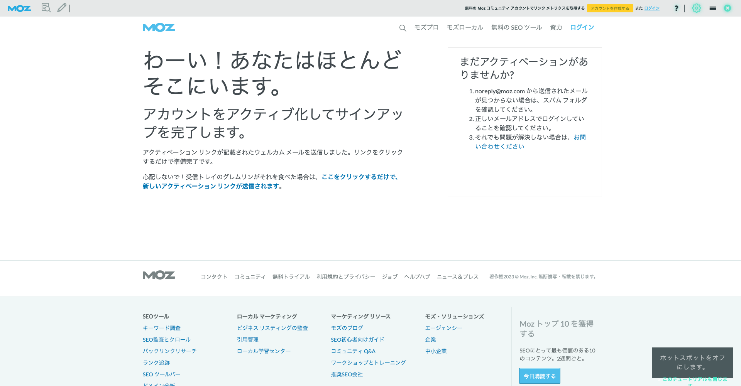This screenshot has width=741, height=386.
Task: Open バックリンクリサーチ link
Action: pos(170,351)
